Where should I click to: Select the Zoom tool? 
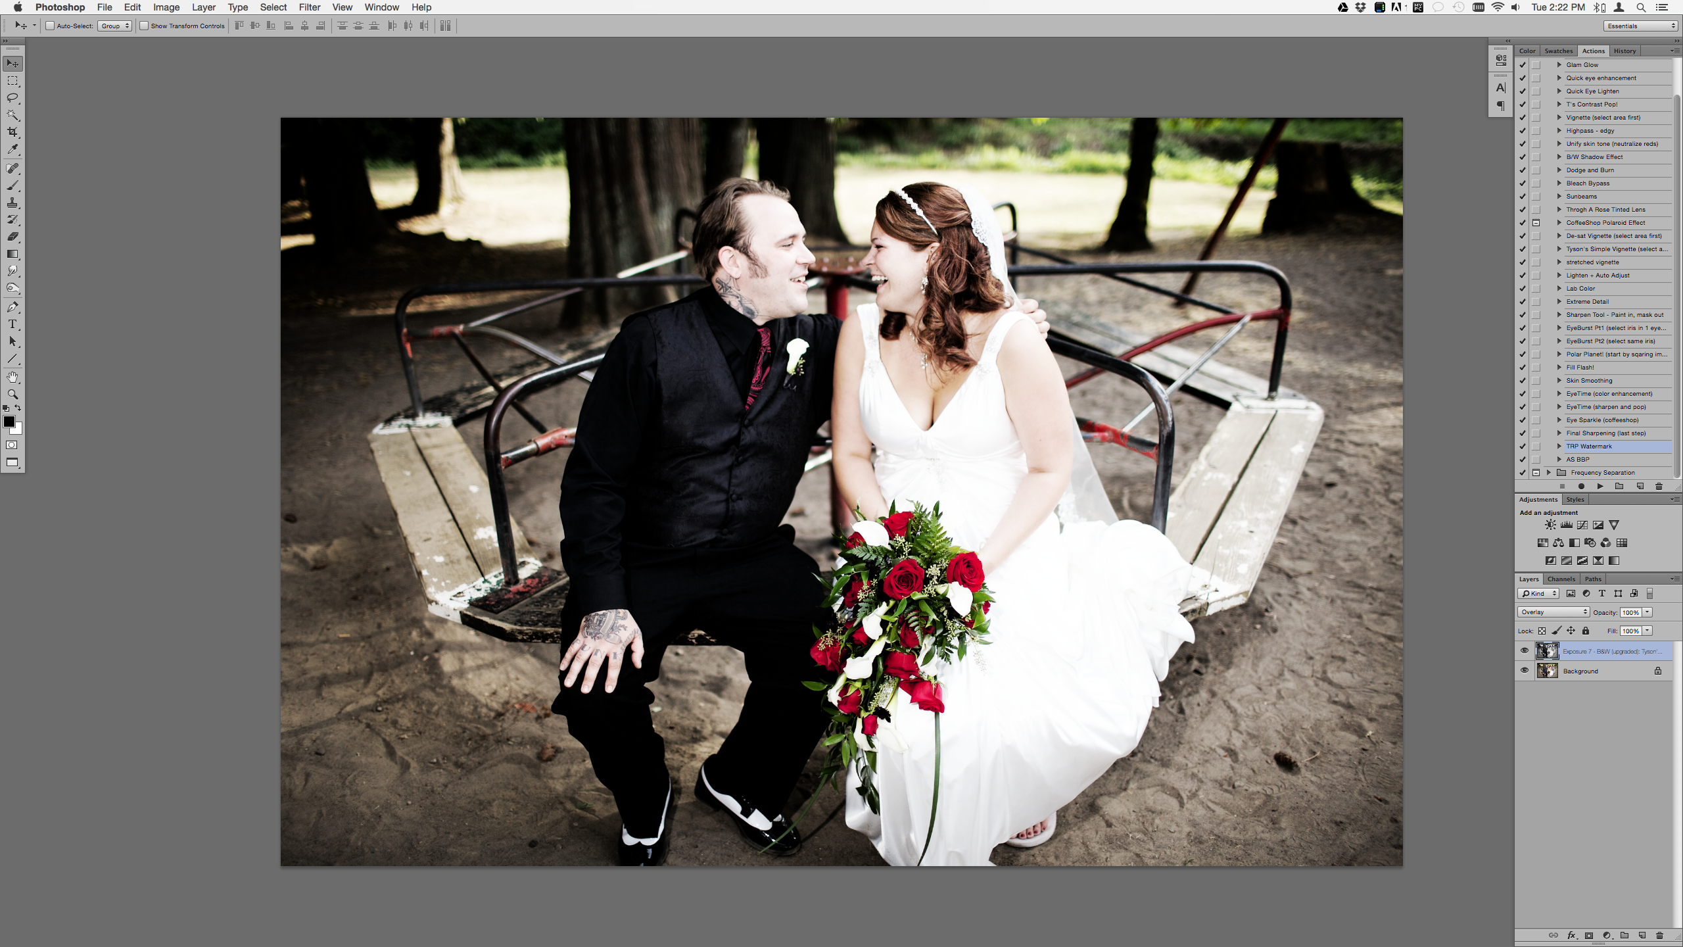click(12, 395)
